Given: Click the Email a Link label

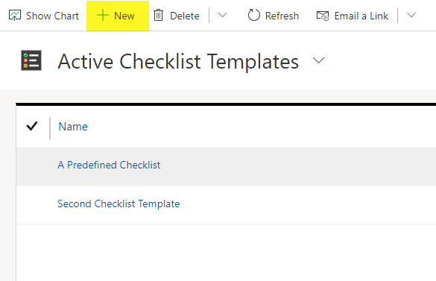Looking at the screenshot, I should tap(361, 16).
